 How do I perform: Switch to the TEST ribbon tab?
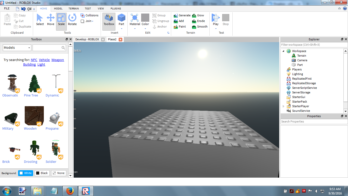(88, 8)
